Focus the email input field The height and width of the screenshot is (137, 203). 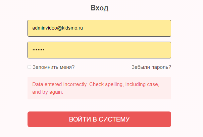tap(99, 28)
